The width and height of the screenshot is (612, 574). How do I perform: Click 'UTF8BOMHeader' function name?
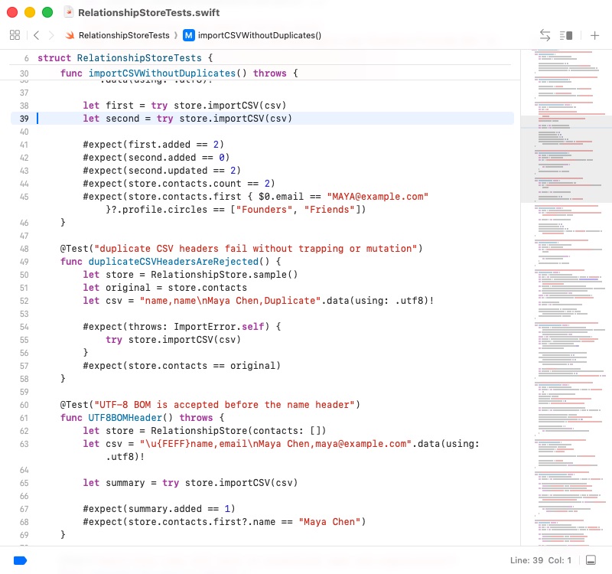[x=125, y=418]
